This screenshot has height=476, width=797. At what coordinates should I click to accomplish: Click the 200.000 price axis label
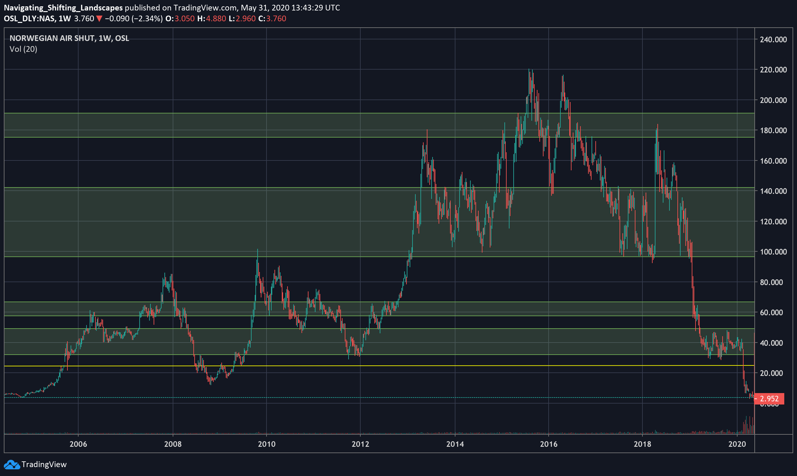click(773, 100)
